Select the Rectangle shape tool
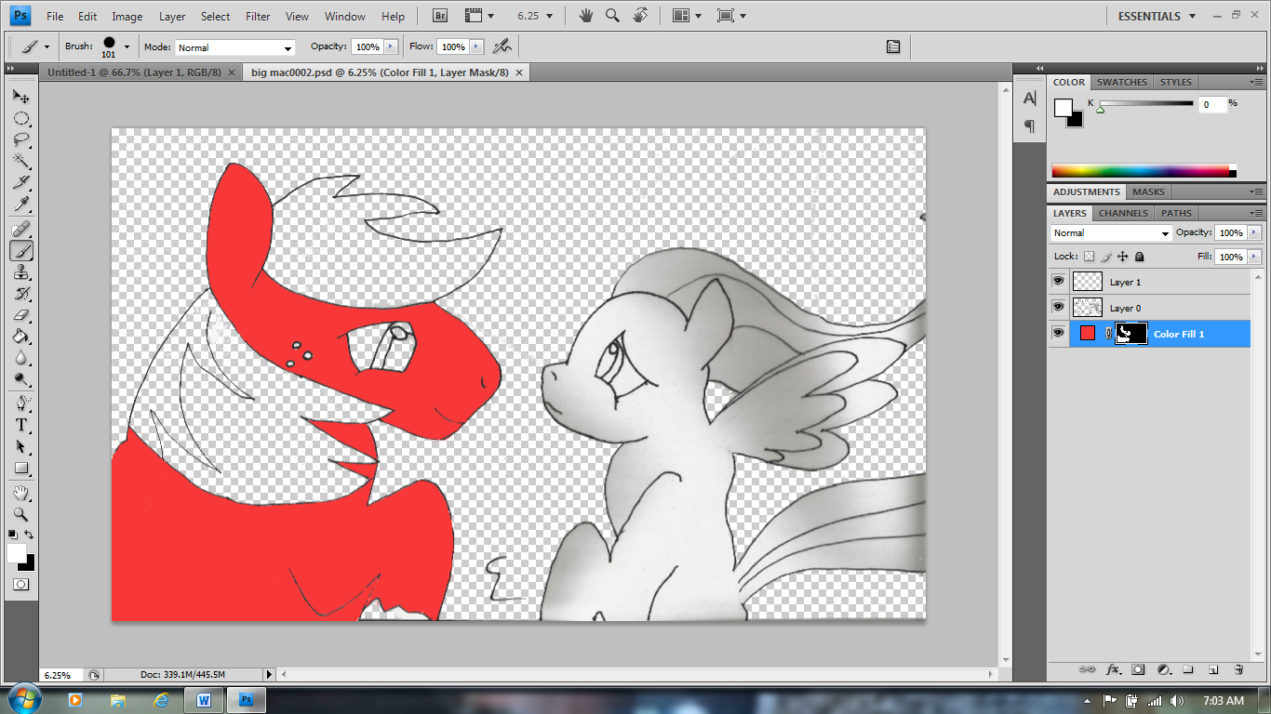Image resolution: width=1271 pixels, height=714 pixels. click(x=20, y=468)
